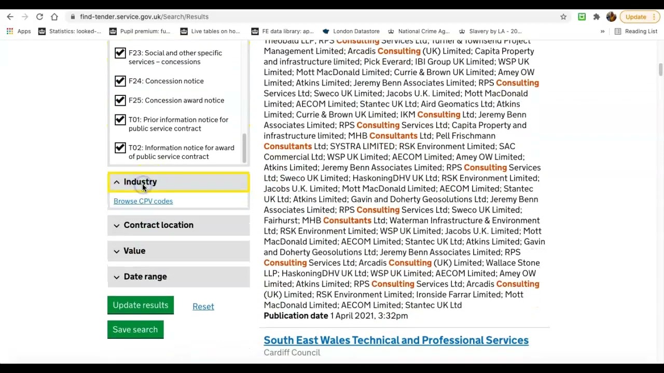Click the notice type list scrollbar
This screenshot has width=664, height=373.
244,148
